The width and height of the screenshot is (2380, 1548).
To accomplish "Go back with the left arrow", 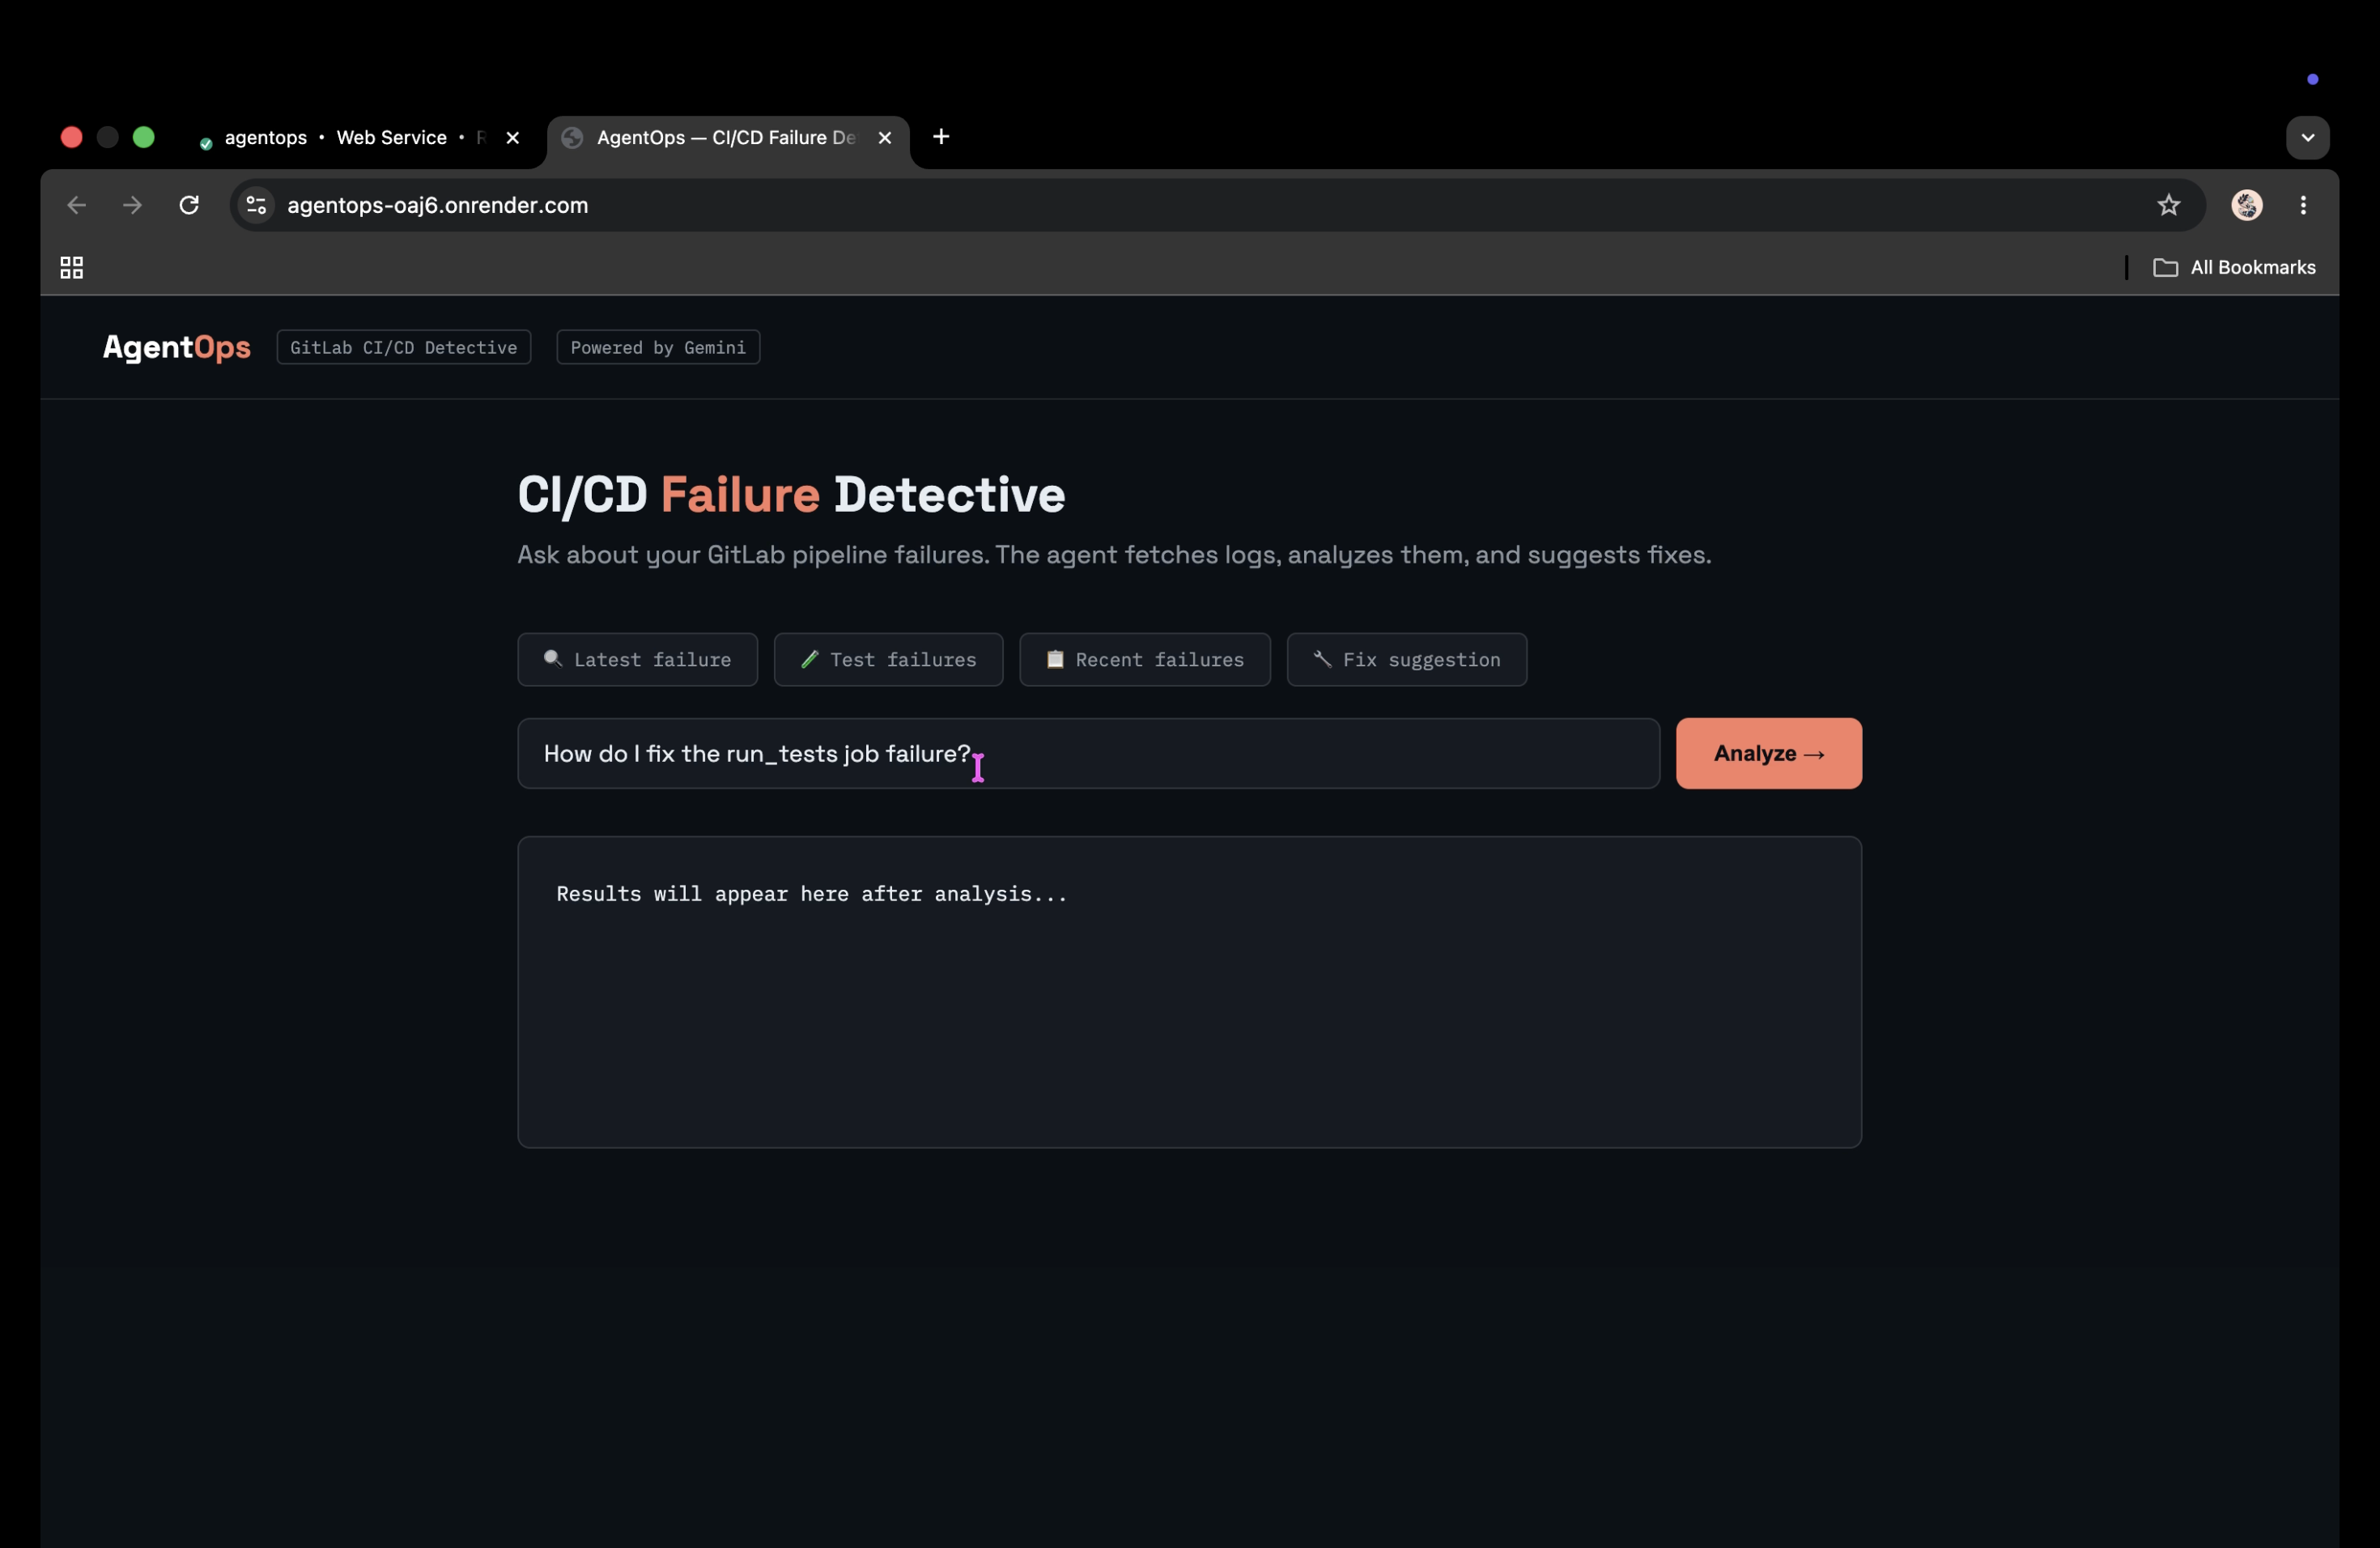I will coord(76,205).
